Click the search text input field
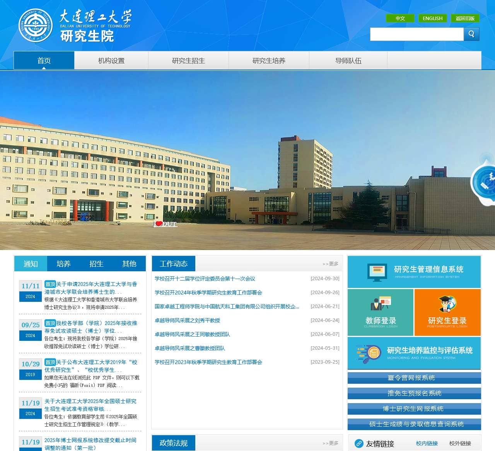This screenshot has height=451, width=495. [x=417, y=34]
